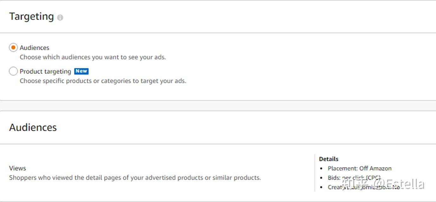The height and width of the screenshot is (202, 436).
Task: Click the "Audiences" radio option label
Action: [35, 48]
